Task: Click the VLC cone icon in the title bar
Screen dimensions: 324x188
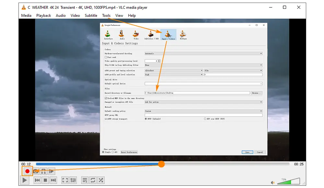Action: [24, 7]
